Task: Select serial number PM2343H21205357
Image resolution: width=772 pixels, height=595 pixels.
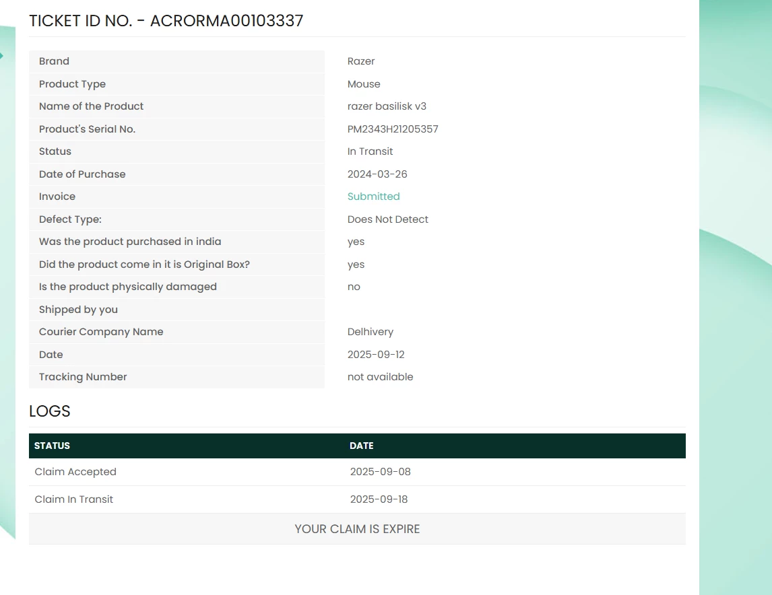Action: point(393,129)
